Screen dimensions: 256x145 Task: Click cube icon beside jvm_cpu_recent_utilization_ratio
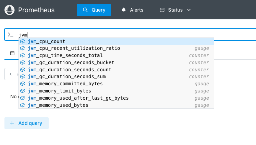click(23, 48)
